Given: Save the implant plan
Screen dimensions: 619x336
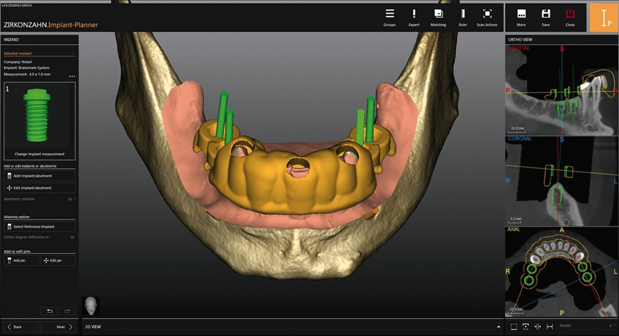Looking at the screenshot, I should [x=545, y=16].
